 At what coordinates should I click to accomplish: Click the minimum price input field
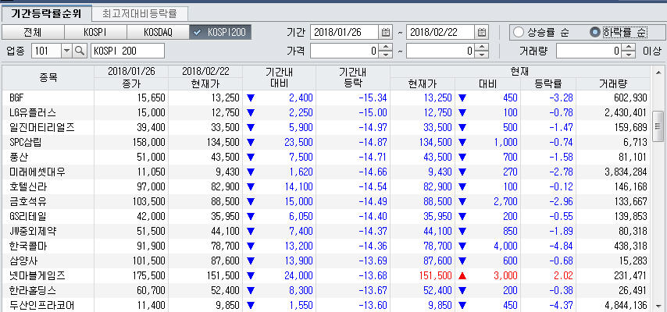click(x=344, y=51)
